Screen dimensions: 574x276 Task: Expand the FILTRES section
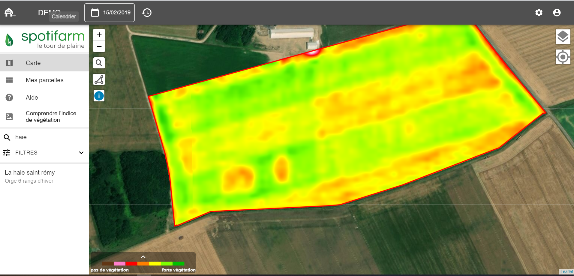(x=44, y=153)
